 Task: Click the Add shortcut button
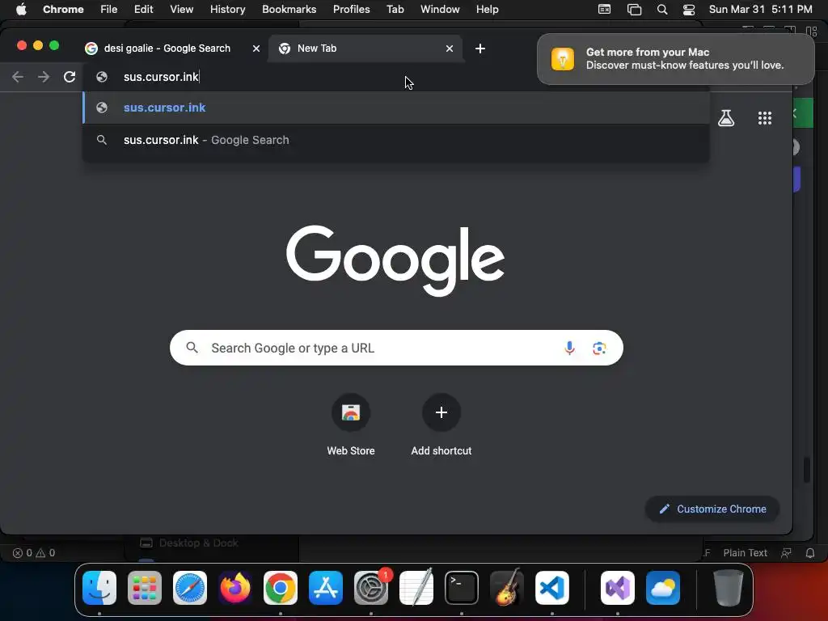pyautogui.click(x=441, y=425)
